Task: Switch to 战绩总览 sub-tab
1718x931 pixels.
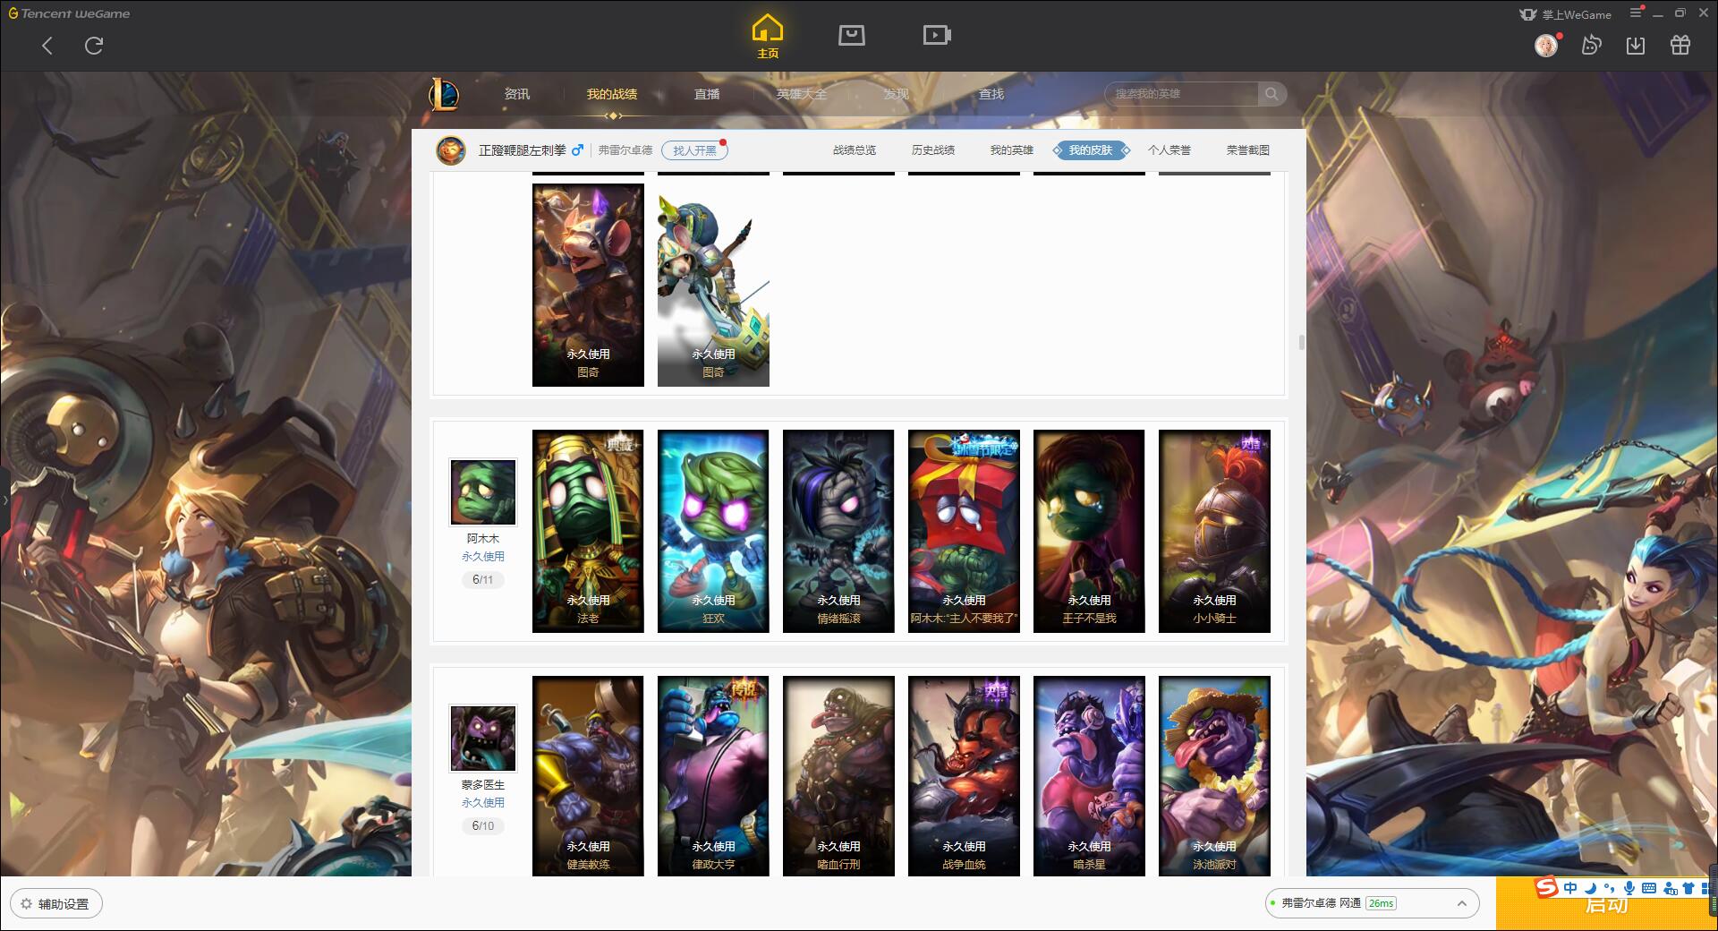Action: 855,150
